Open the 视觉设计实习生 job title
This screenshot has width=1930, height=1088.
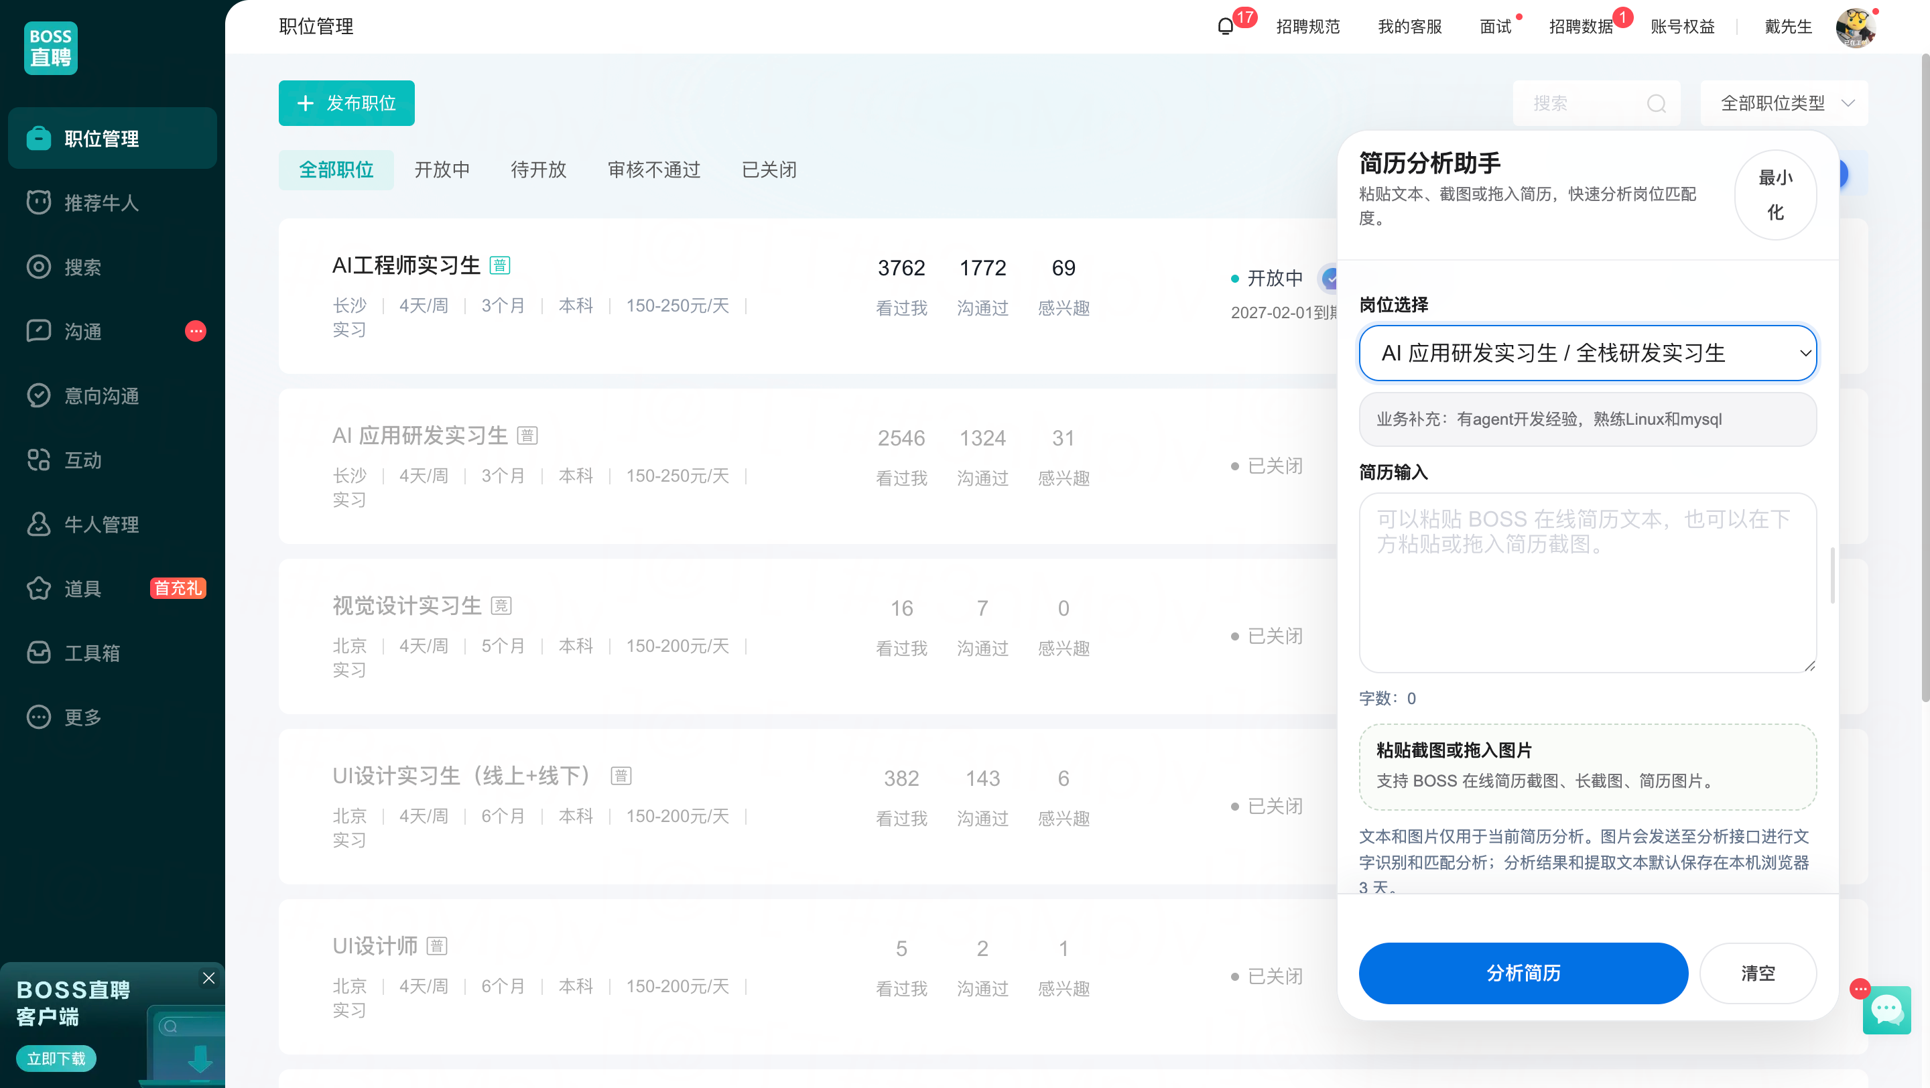click(407, 605)
